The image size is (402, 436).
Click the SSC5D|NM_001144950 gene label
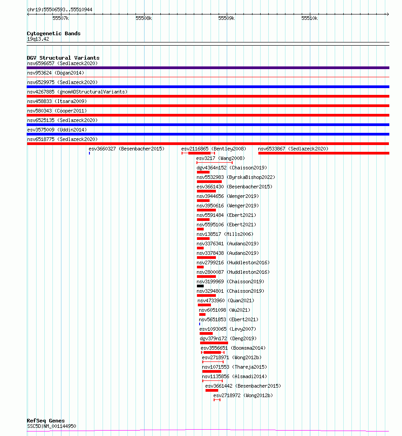tap(51, 426)
